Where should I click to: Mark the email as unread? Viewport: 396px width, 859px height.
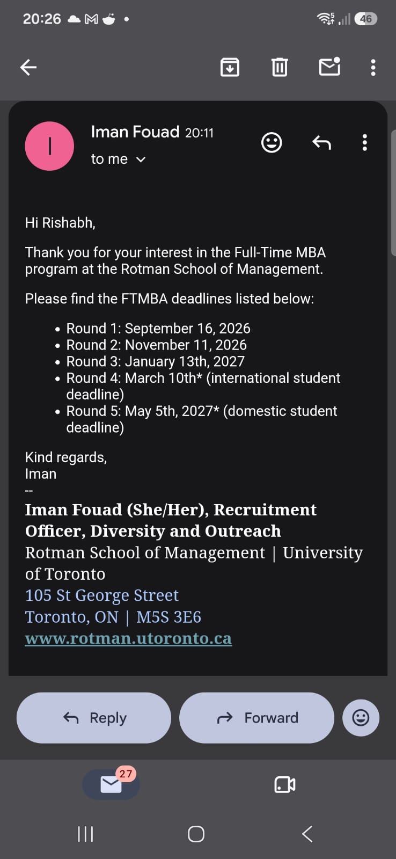[329, 67]
